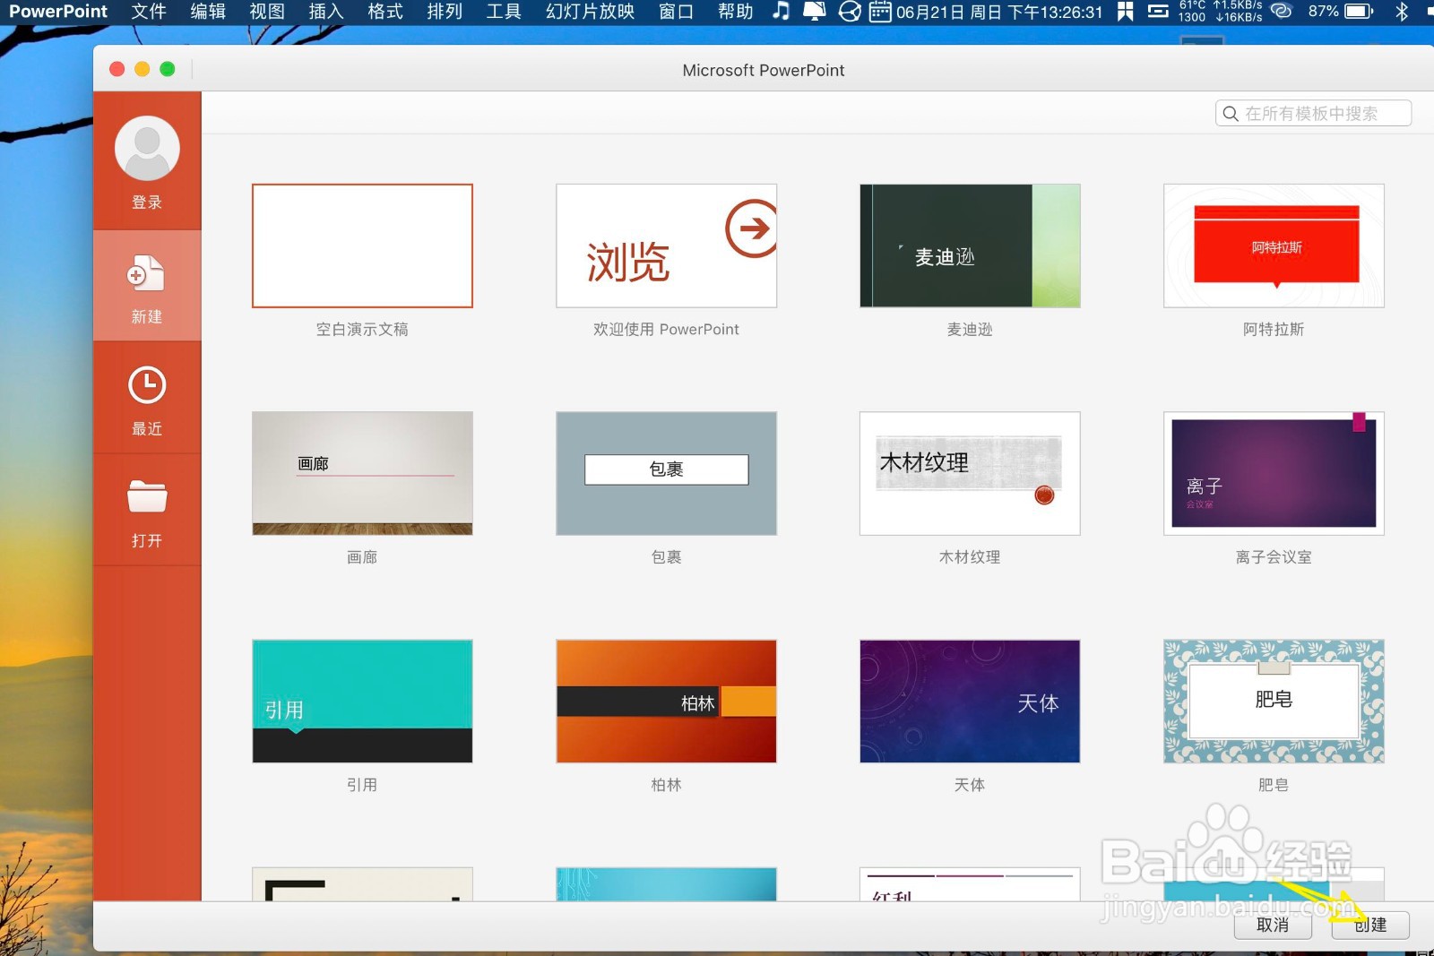Open the 插入 menu
This screenshot has height=956, width=1434.
pos(324,12)
